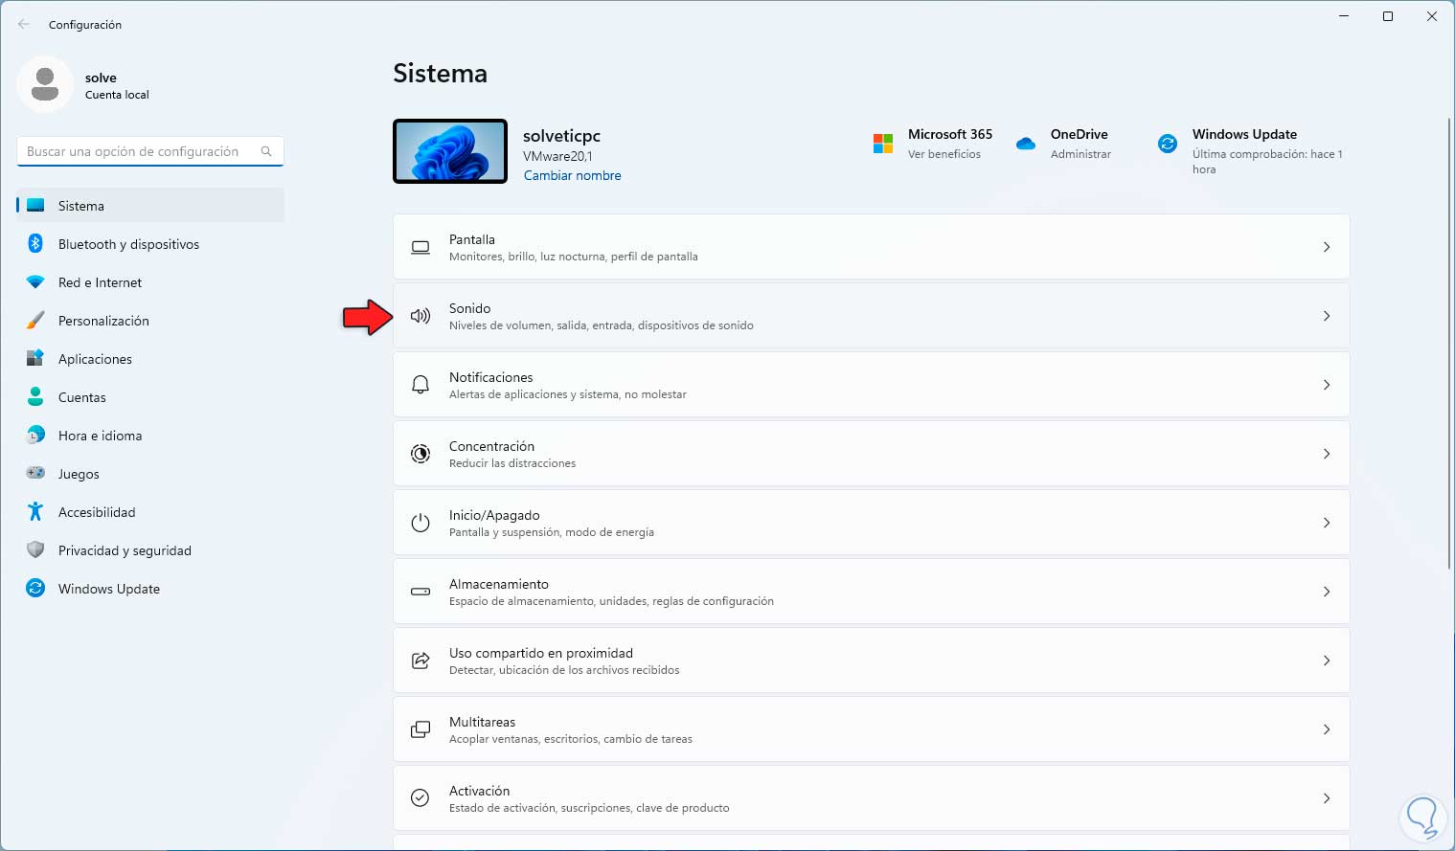Click the Wi-Fi icon for Red e Internet
The image size is (1455, 851).
point(35,282)
